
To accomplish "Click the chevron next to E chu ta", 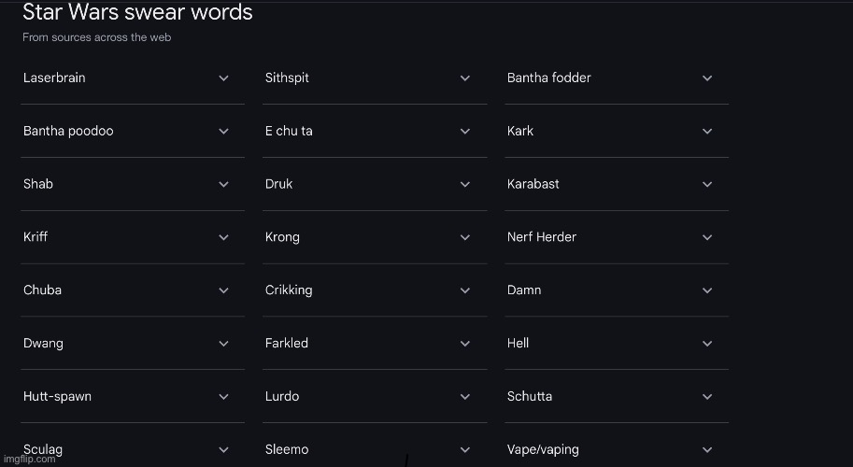I will [465, 131].
